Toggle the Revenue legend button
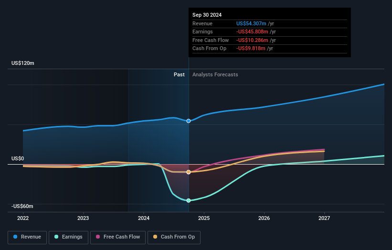This screenshot has height=250, width=392. tap(27, 237)
